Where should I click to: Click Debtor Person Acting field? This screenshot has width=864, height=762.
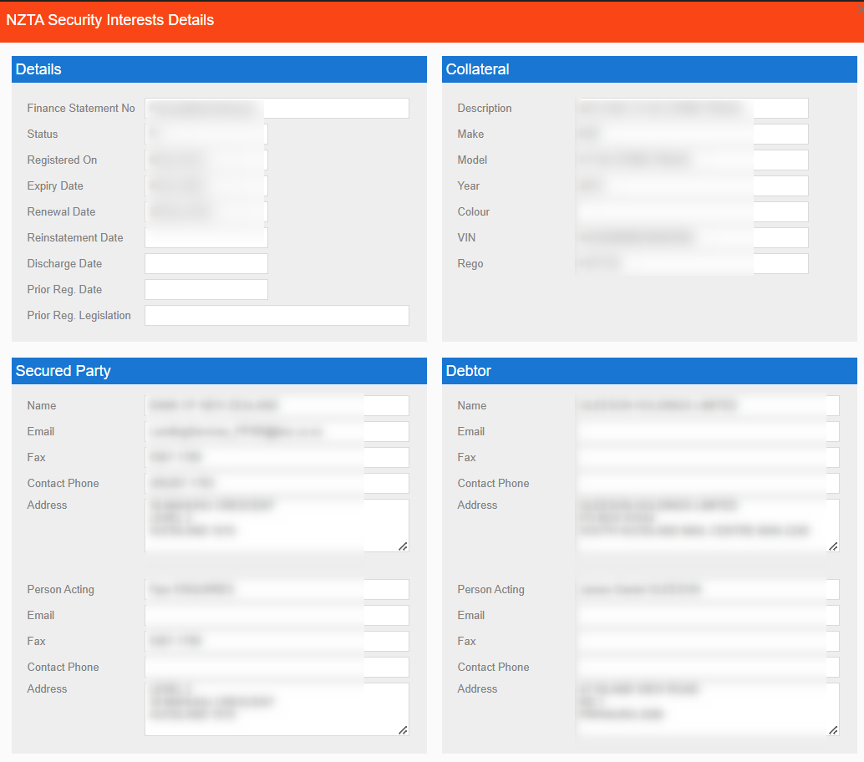[707, 590]
